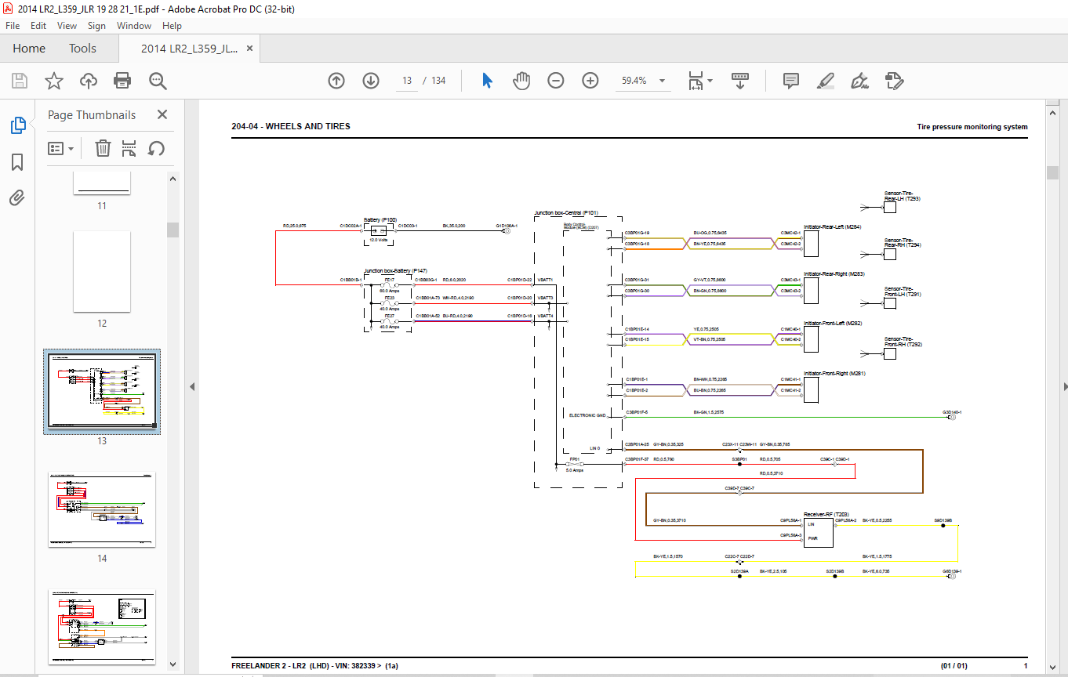Viewport: 1068px width, 677px height.
Task: Select the 2014 LR2_L359 document tab
Action: [x=188, y=49]
